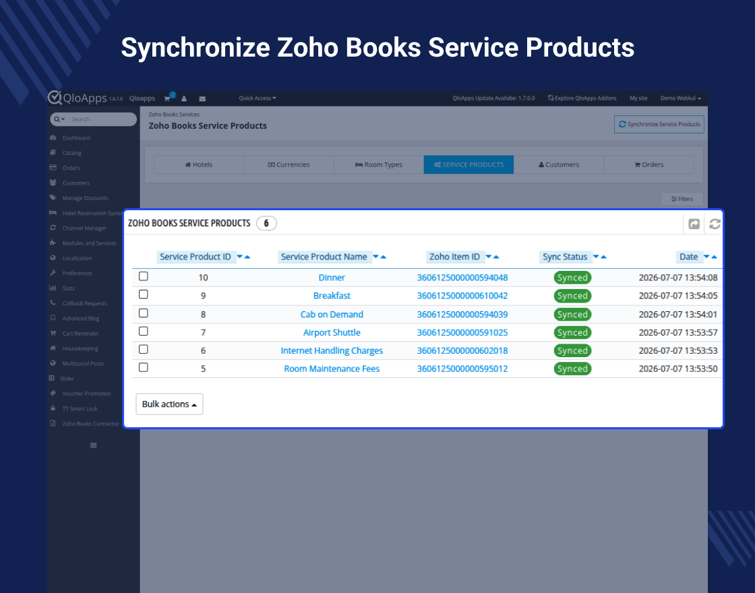Collapse the sidebar with the hamburger icon

point(94,445)
